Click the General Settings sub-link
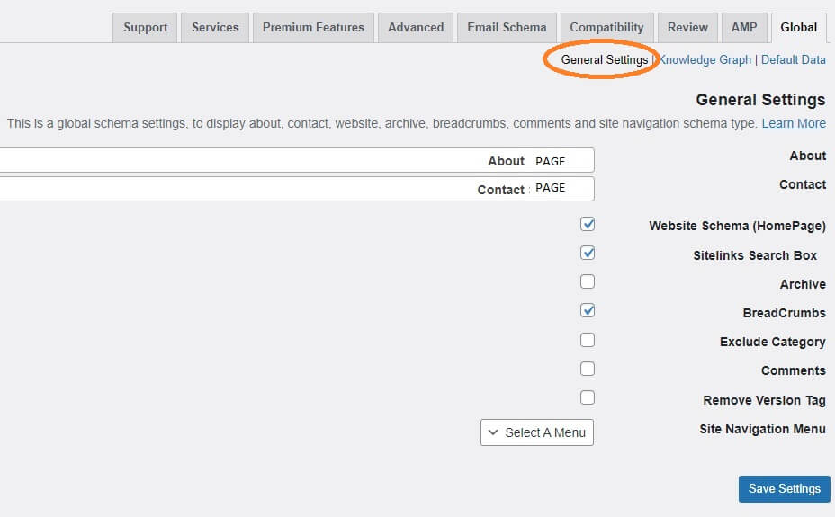Screen dimensions: 835x517 (605, 59)
